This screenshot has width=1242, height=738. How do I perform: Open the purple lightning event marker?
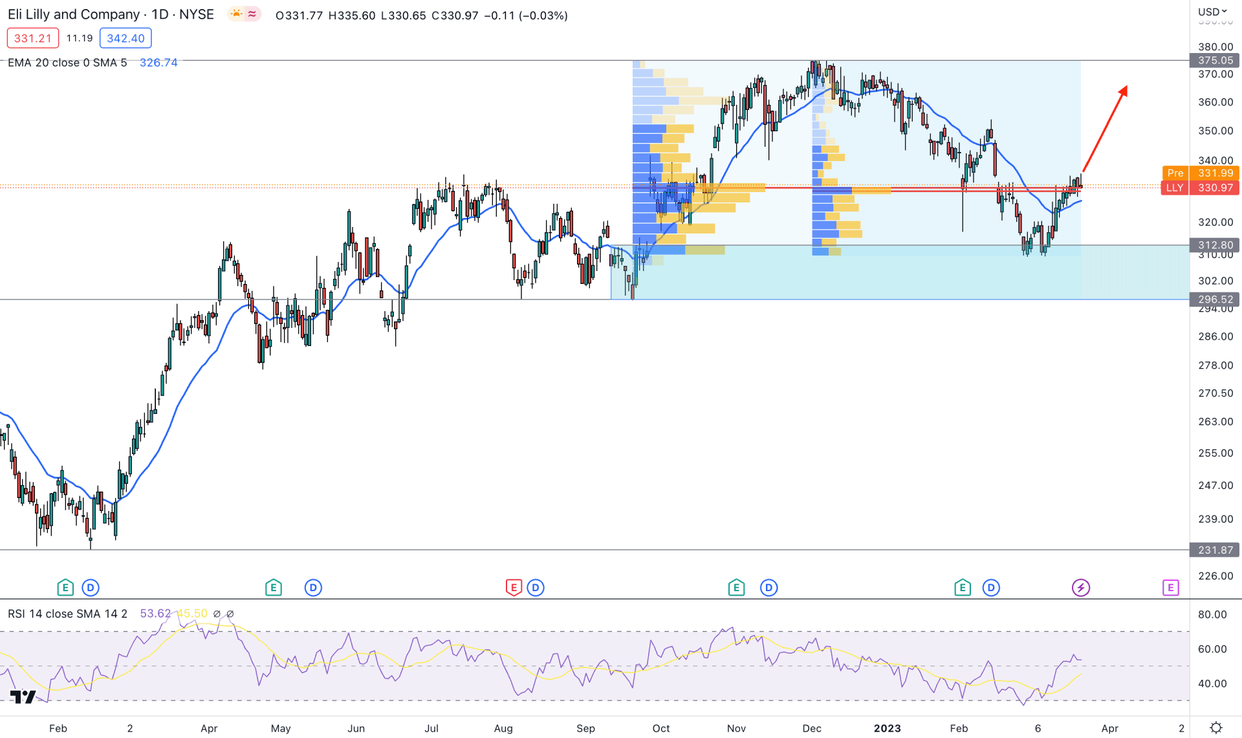[1081, 587]
